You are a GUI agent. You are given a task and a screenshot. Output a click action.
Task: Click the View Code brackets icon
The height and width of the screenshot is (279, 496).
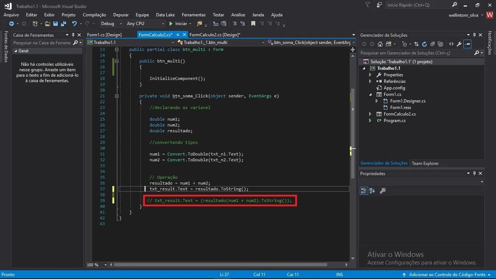pyautogui.click(x=451, y=44)
